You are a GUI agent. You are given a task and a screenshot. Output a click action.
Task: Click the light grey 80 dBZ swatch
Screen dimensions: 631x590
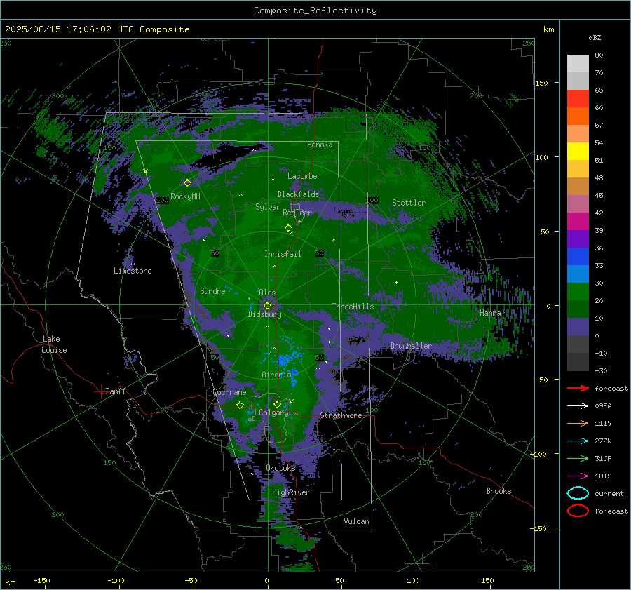[578, 64]
